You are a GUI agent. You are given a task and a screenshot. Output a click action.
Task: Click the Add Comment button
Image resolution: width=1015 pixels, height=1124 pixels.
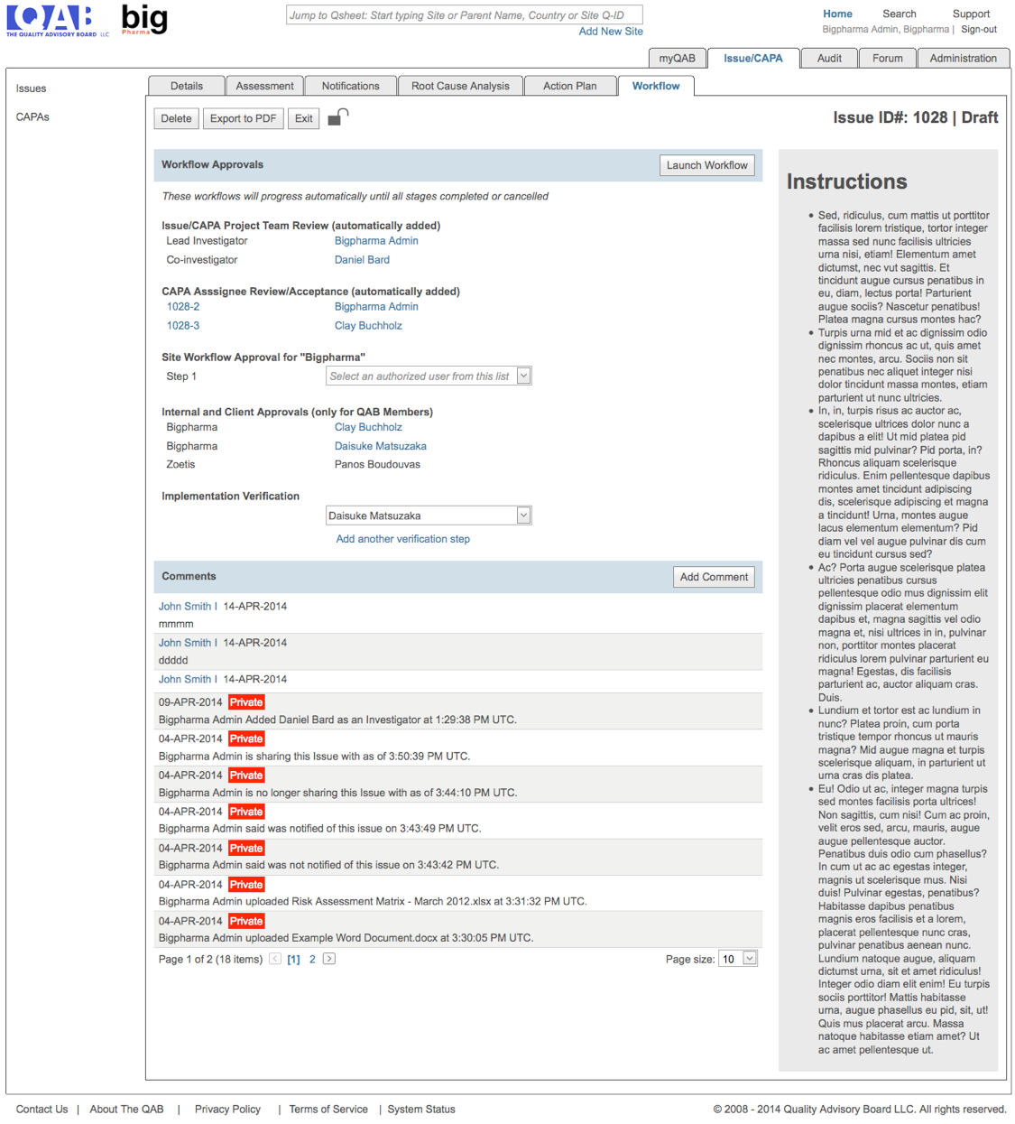coord(714,577)
